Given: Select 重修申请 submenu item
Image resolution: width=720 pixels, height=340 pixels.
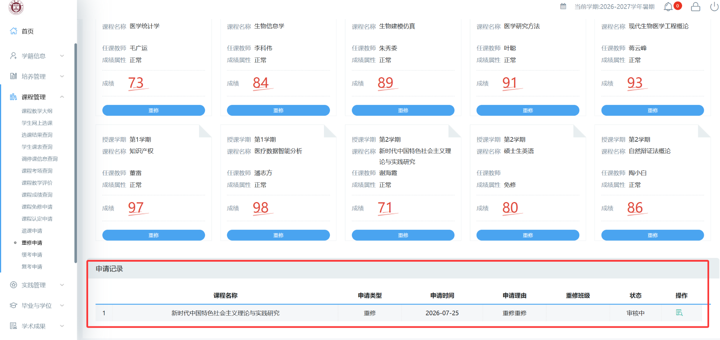Looking at the screenshot, I should tap(32, 243).
